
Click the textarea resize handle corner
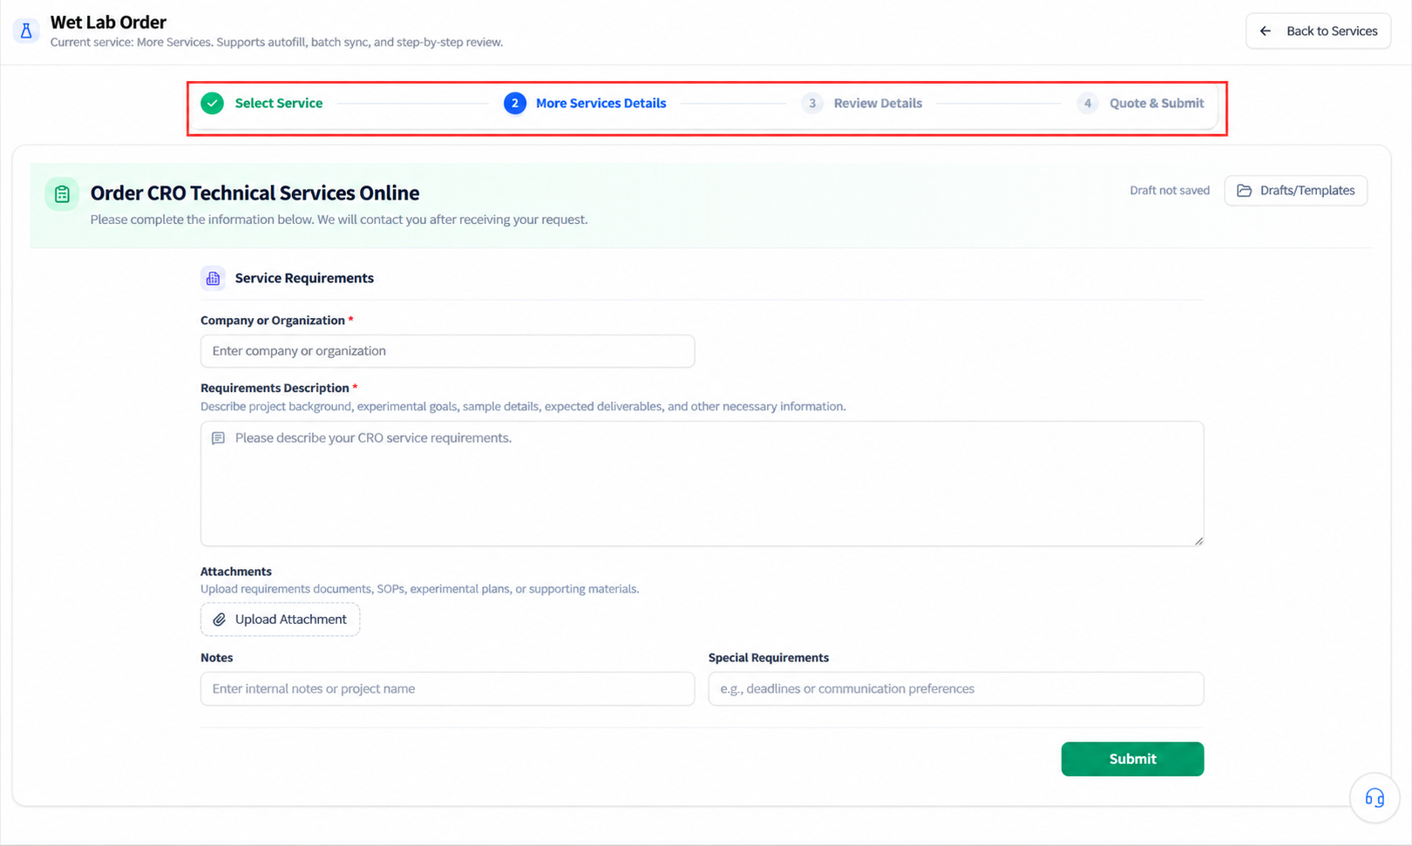(x=1198, y=541)
